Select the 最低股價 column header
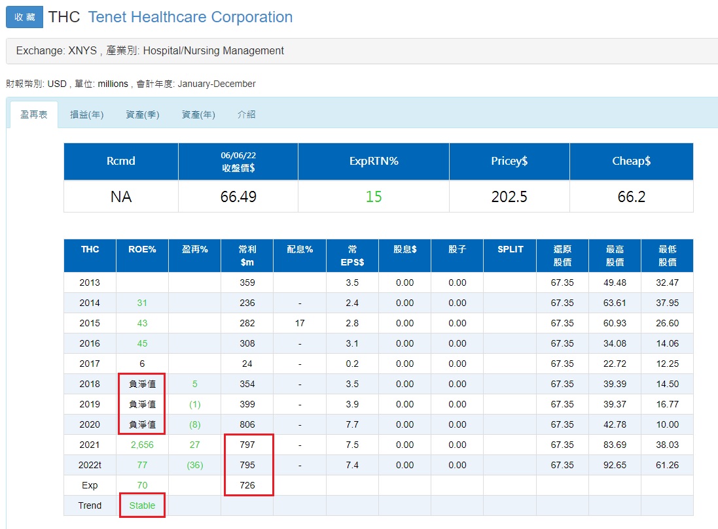This screenshot has height=529, width=718. (x=667, y=256)
